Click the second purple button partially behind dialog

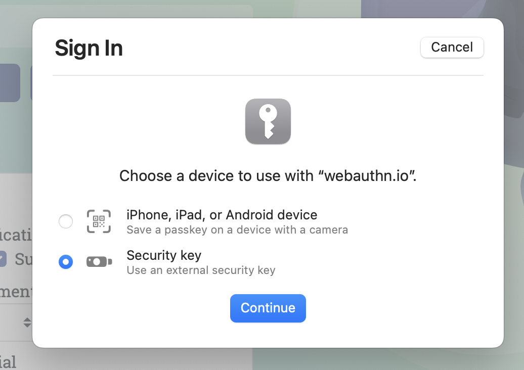[31, 83]
